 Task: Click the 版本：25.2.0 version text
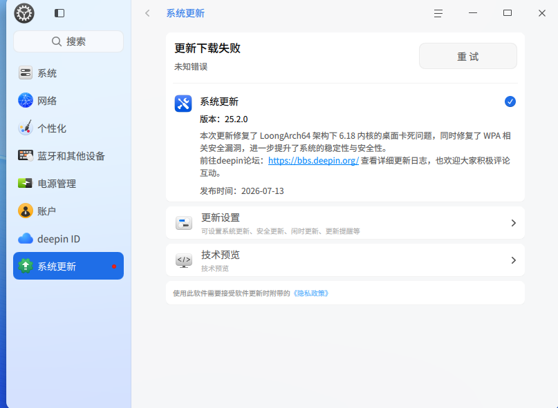224,119
